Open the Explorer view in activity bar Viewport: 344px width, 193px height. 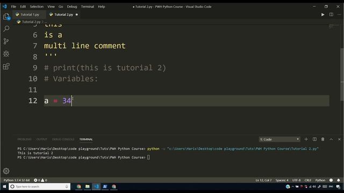(x=6, y=17)
